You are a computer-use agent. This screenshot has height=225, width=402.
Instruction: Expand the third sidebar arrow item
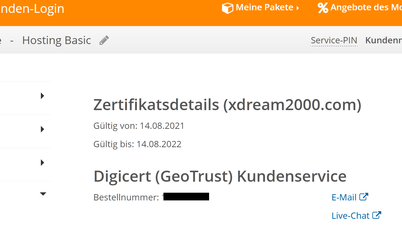coord(42,162)
